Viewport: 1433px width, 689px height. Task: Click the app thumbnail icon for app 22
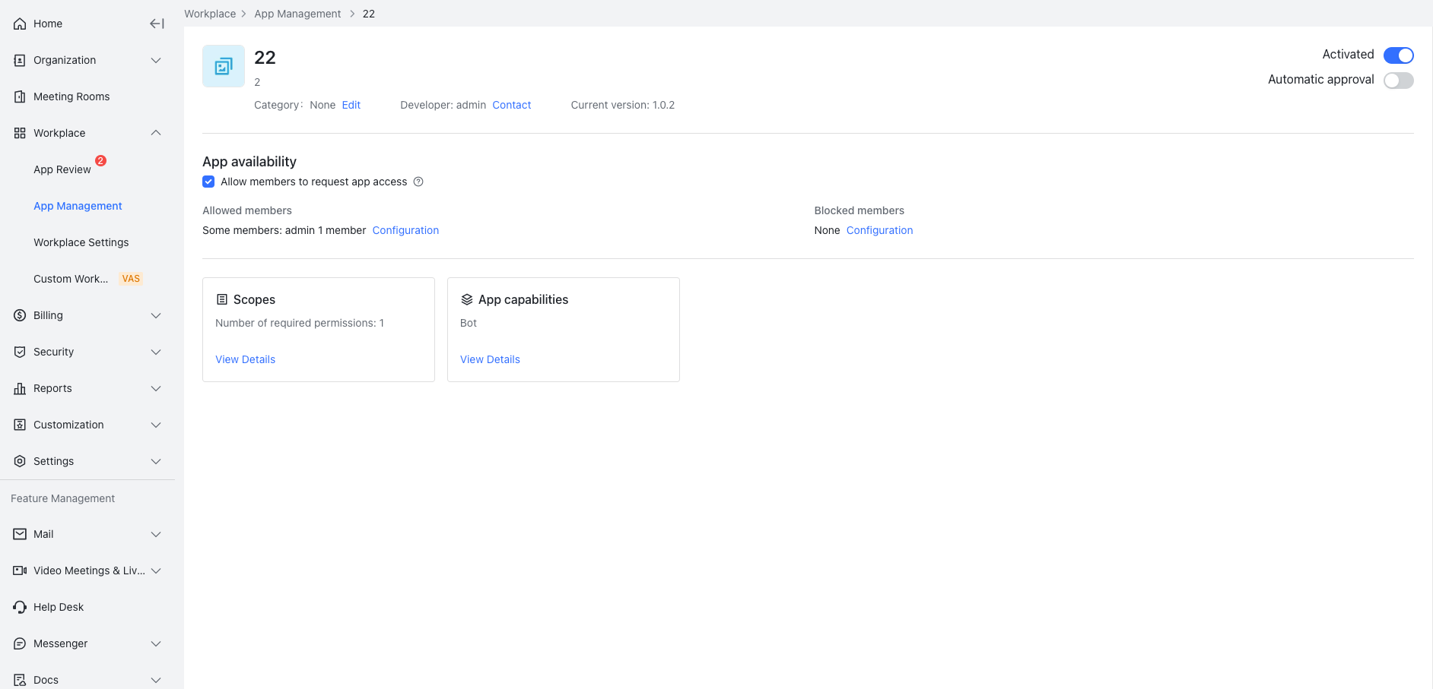click(x=223, y=66)
